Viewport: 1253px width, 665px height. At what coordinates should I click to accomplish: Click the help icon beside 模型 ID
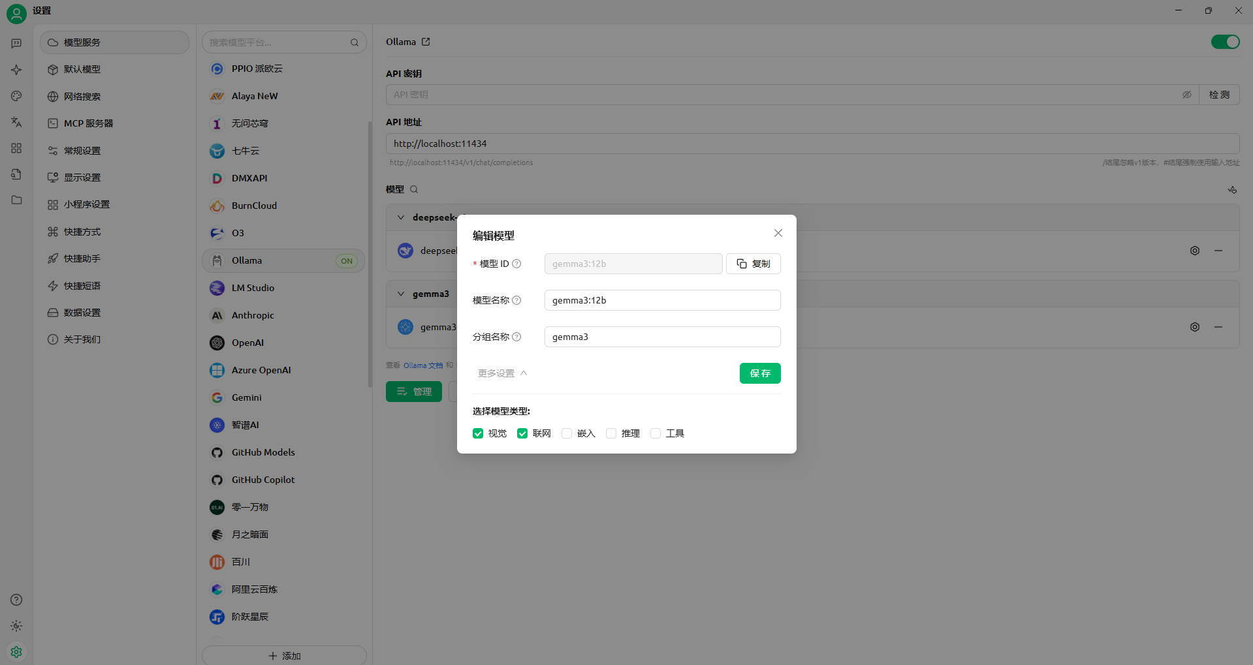click(x=516, y=264)
